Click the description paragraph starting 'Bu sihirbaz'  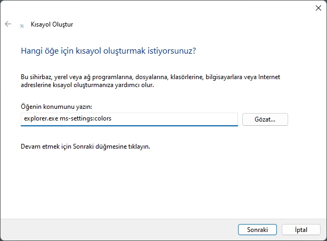coord(150,81)
